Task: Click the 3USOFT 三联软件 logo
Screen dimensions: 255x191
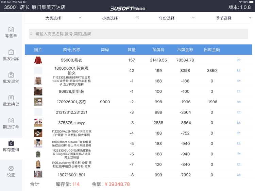Action: pyautogui.click(x=128, y=8)
